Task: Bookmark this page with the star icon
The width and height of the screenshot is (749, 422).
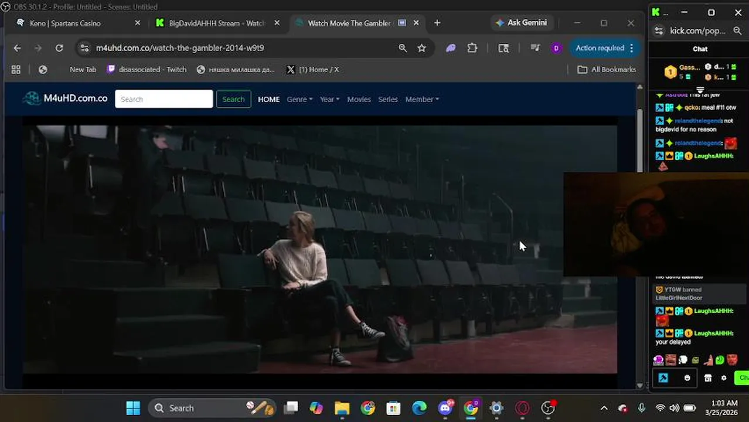Action: (x=421, y=48)
